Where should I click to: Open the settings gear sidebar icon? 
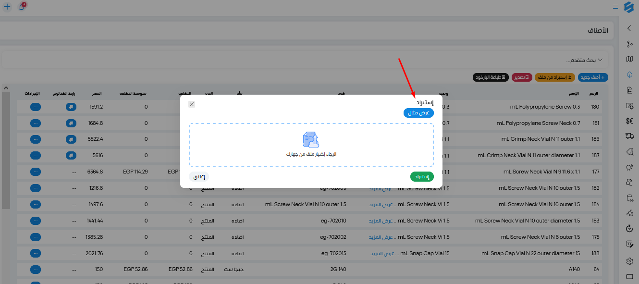[629, 261]
